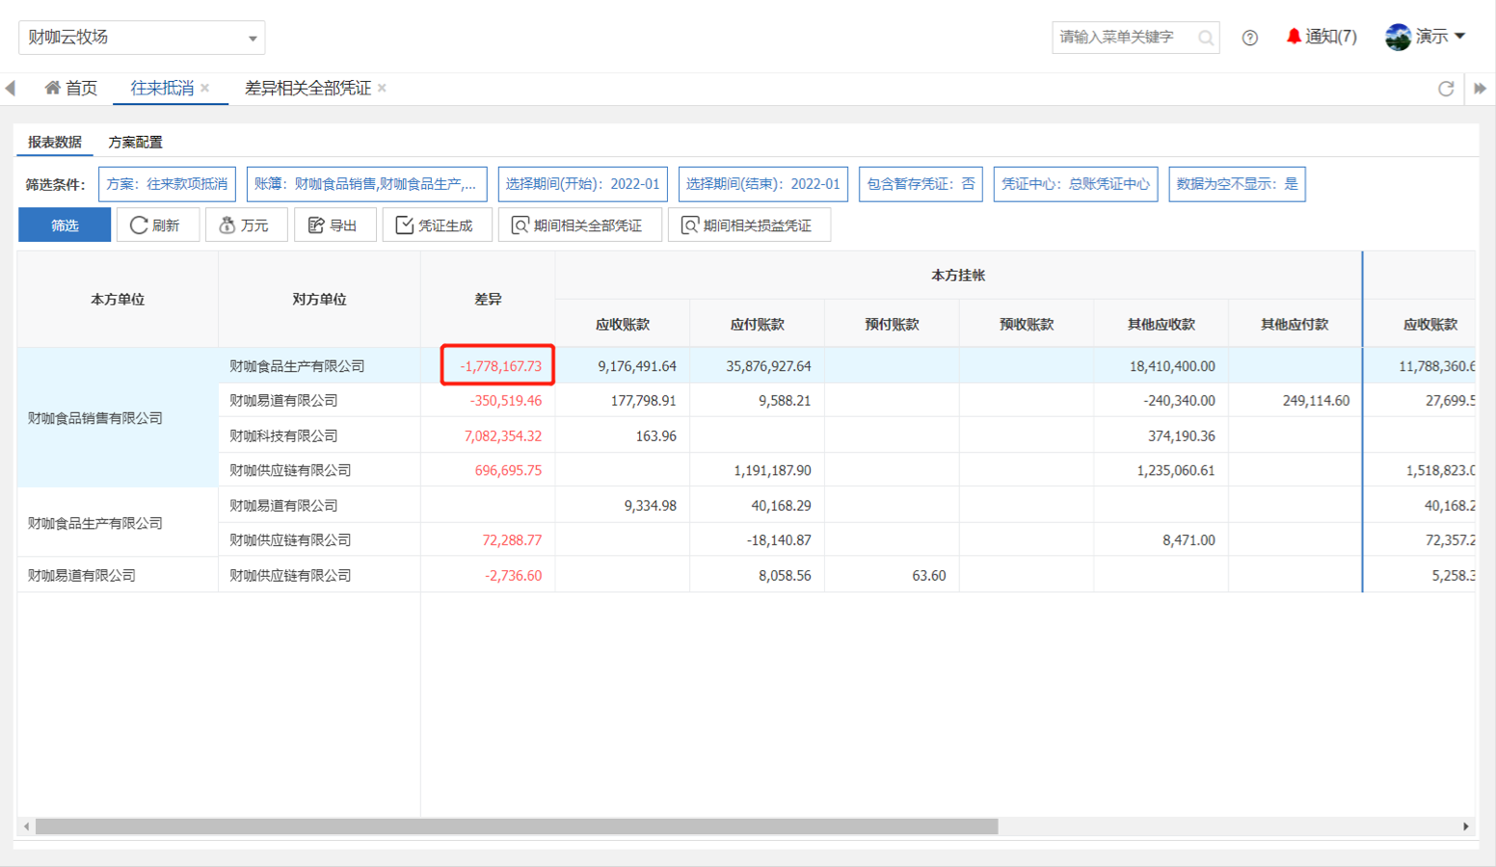Go to the 首页 home tab
The height and width of the screenshot is (867, 1496).
(x=71, y=88)
